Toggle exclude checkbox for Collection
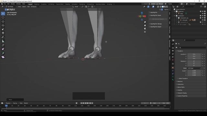This screenshot has height=116, width=207. pyautogui.click(x=201, y=12)
